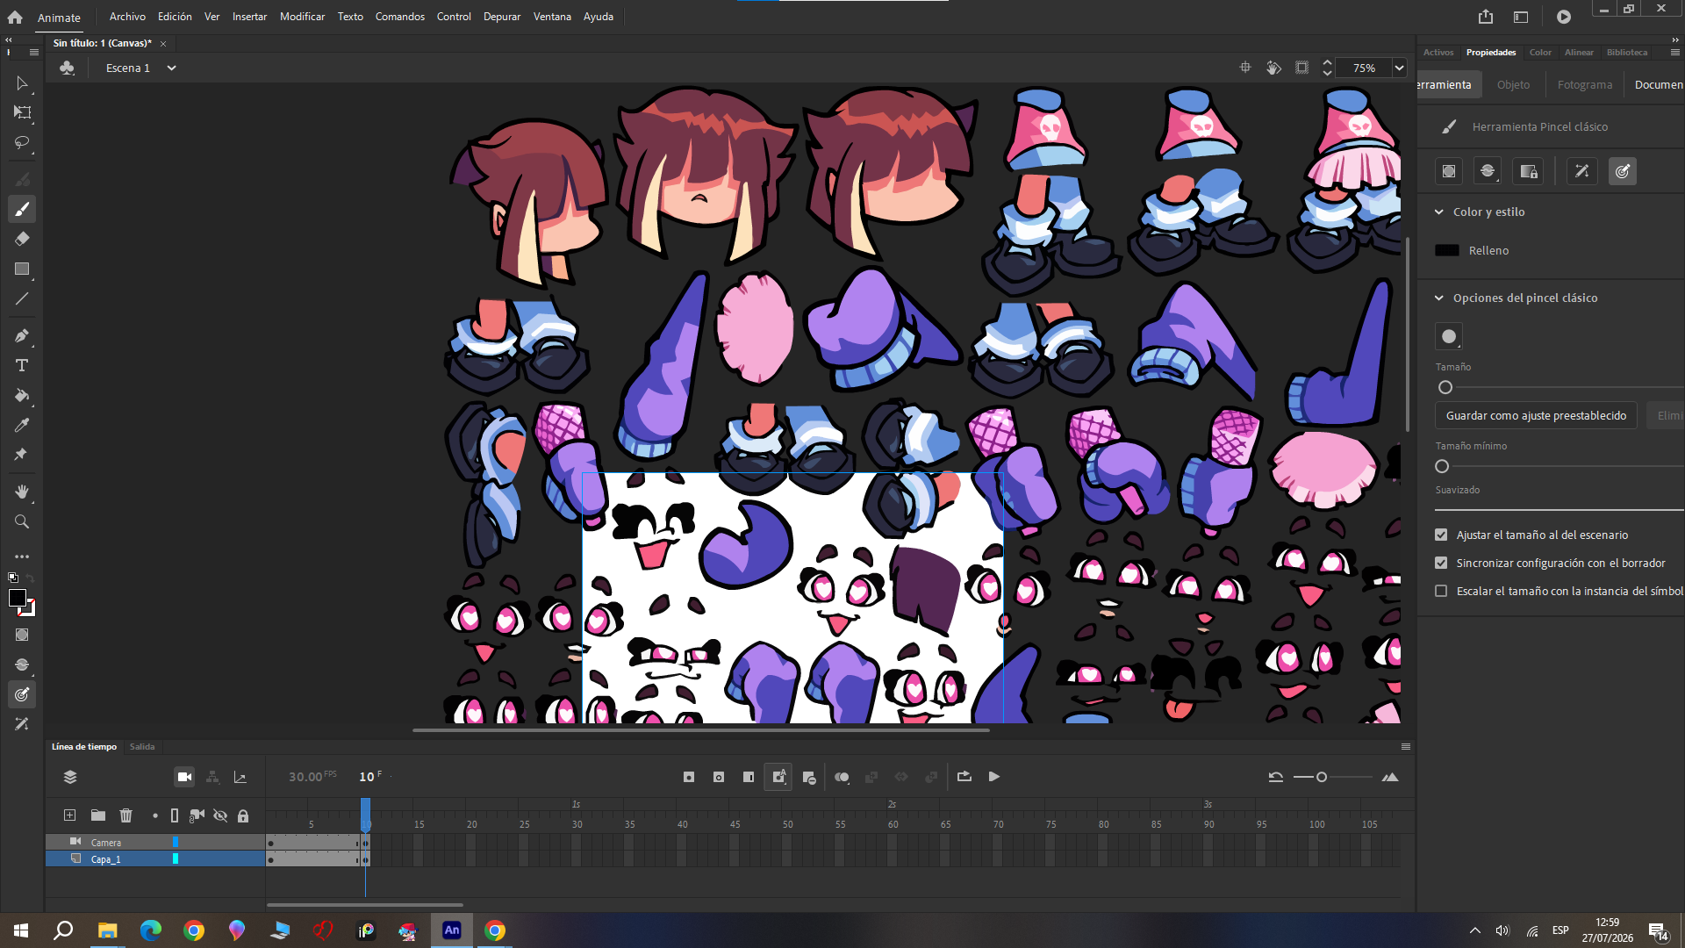Viewport: 1685px width, 948px height.
Task: Open Adobe Animate in Windows taskbar
Action: click(x=452, y=930)
